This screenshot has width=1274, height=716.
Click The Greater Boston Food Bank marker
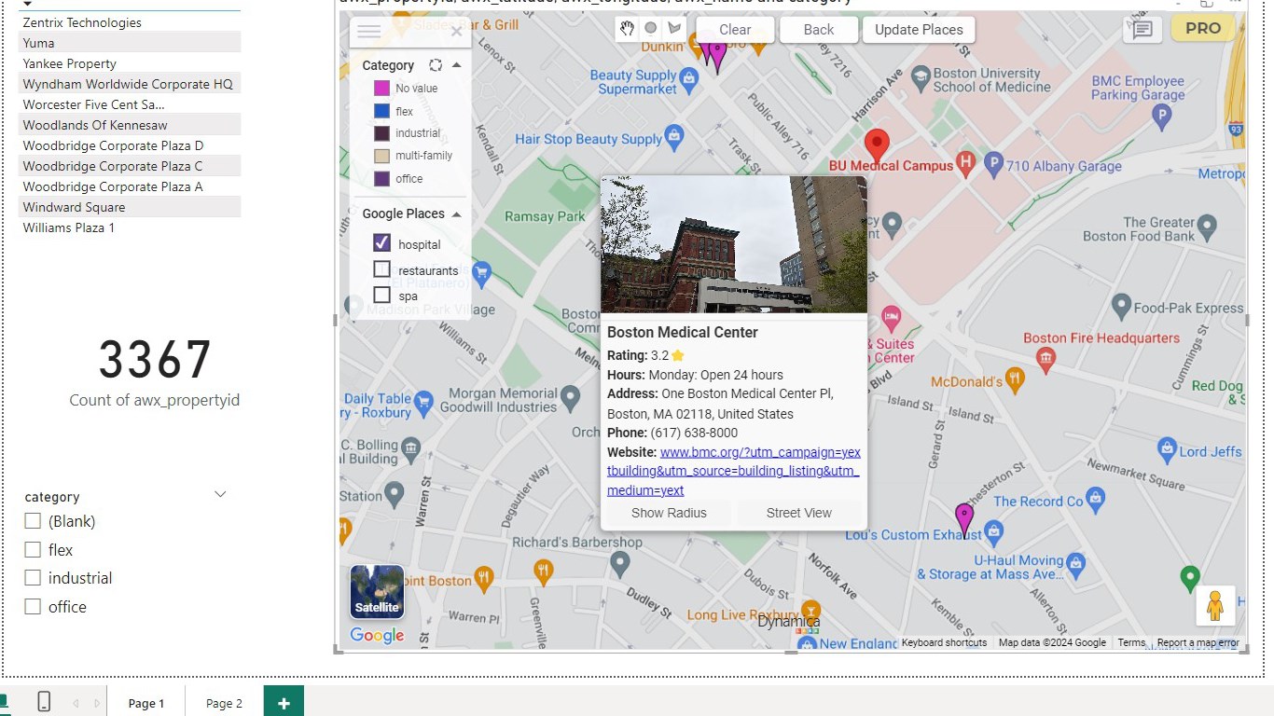coord(1208,226)
